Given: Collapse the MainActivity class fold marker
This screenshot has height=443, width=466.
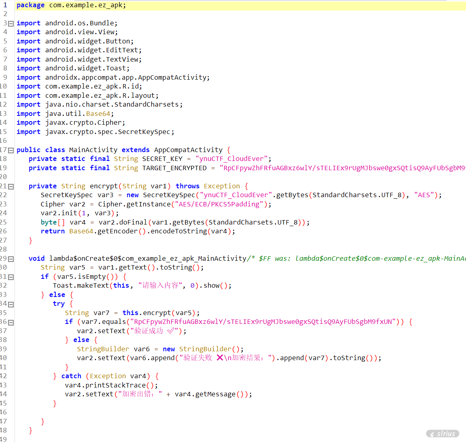Looking at the screenshot, I should click(11, 150).
